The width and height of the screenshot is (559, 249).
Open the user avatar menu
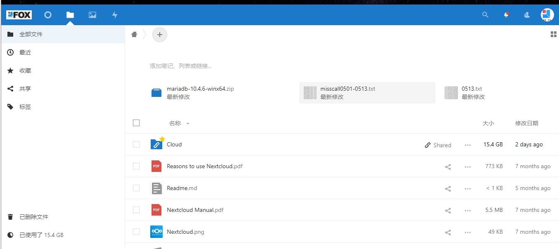coord(547,15)
